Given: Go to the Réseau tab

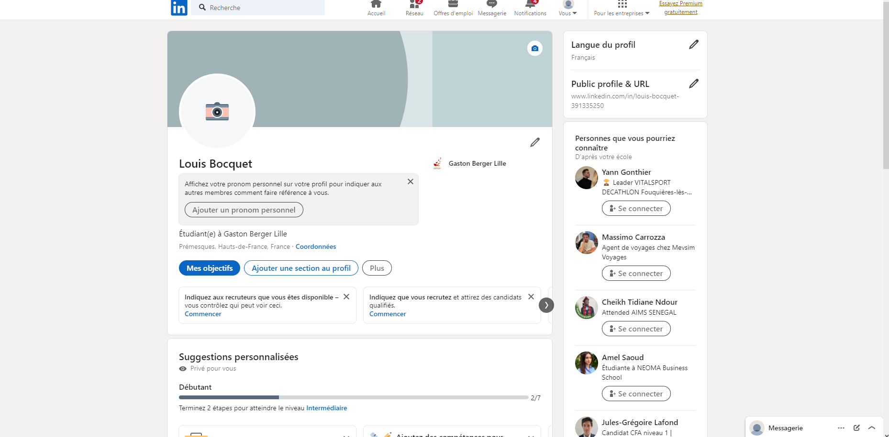Looking at the screenshot, I should (x=414, y=9).
